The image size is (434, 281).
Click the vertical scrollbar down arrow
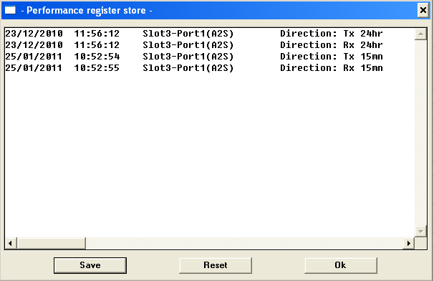[x=420, y=231]
